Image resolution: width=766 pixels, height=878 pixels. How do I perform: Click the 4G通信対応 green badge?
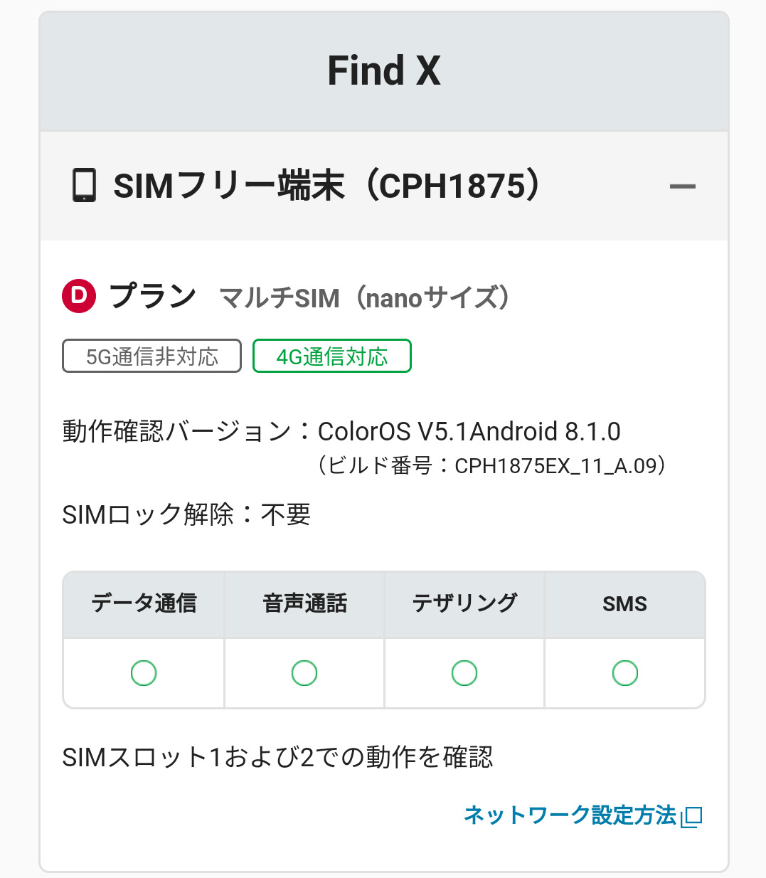pyautogui.click(x=332, y=356)
